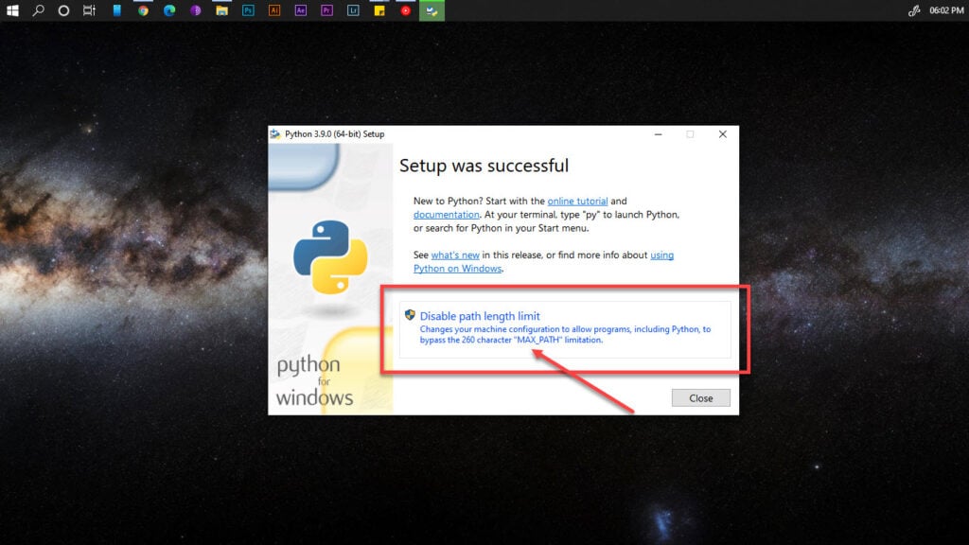
Task: Launch Cortana from the taskbar circle
Action: (63, 10)
